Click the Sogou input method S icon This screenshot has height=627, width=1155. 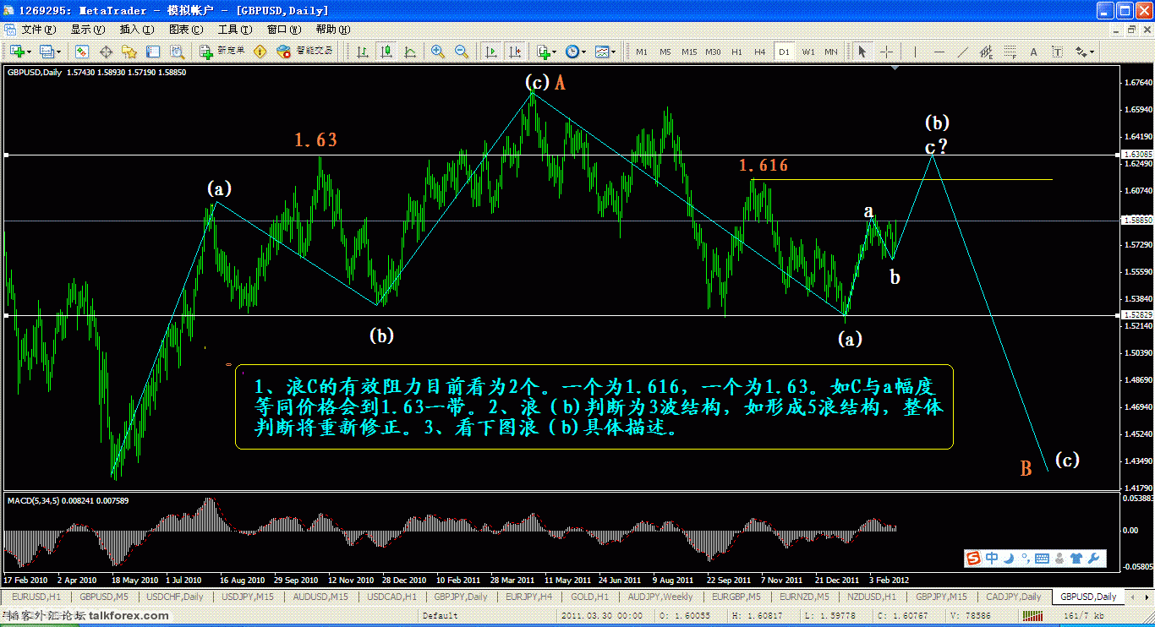coord(974,559)
